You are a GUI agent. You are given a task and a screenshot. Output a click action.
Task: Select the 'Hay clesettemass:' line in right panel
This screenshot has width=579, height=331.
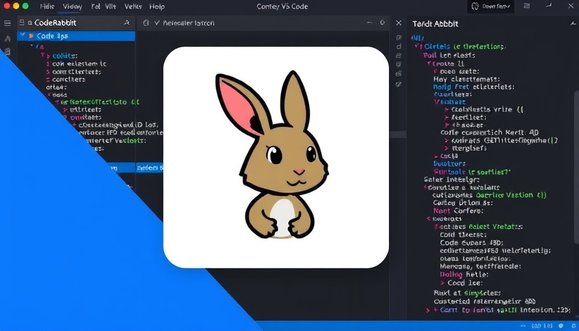pyautogui.click(x=467, y=79)
